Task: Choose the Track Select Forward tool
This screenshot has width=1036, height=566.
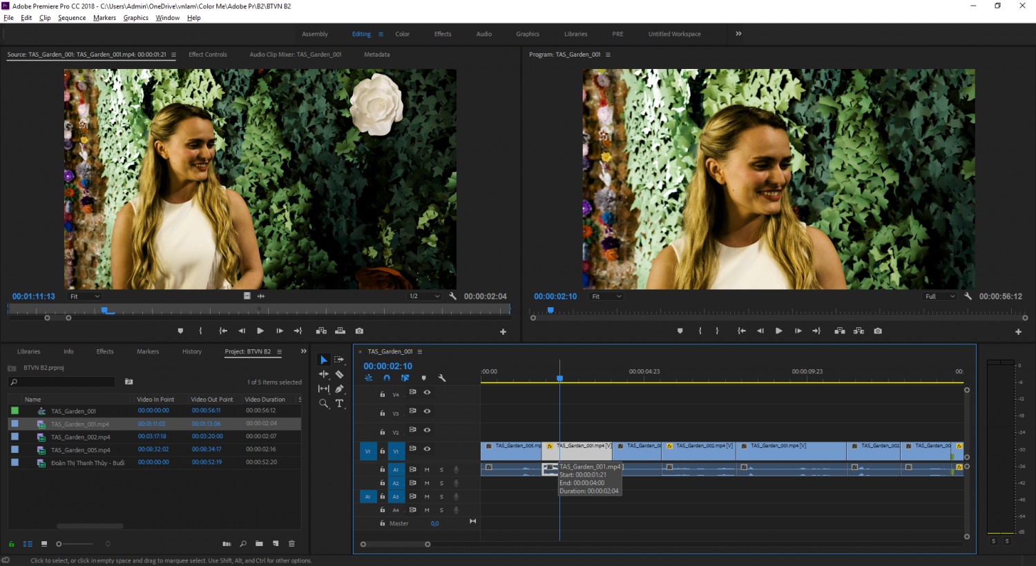Action: 339,360
